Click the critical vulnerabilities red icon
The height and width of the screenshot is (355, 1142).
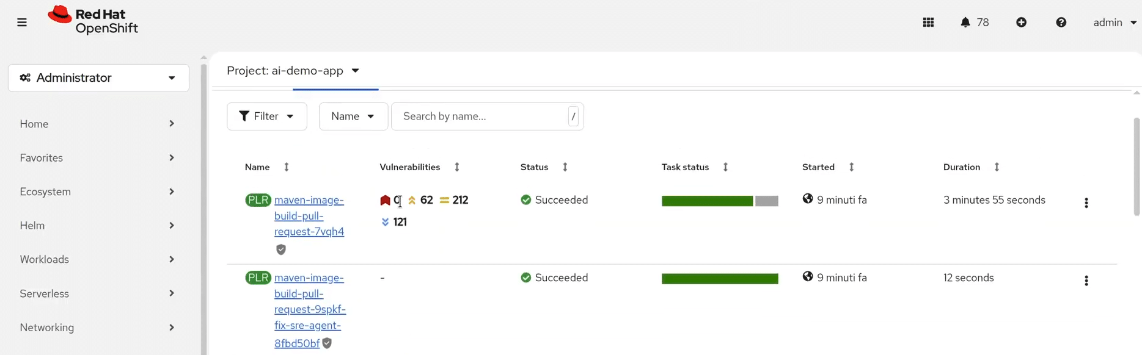pos(385,200)
